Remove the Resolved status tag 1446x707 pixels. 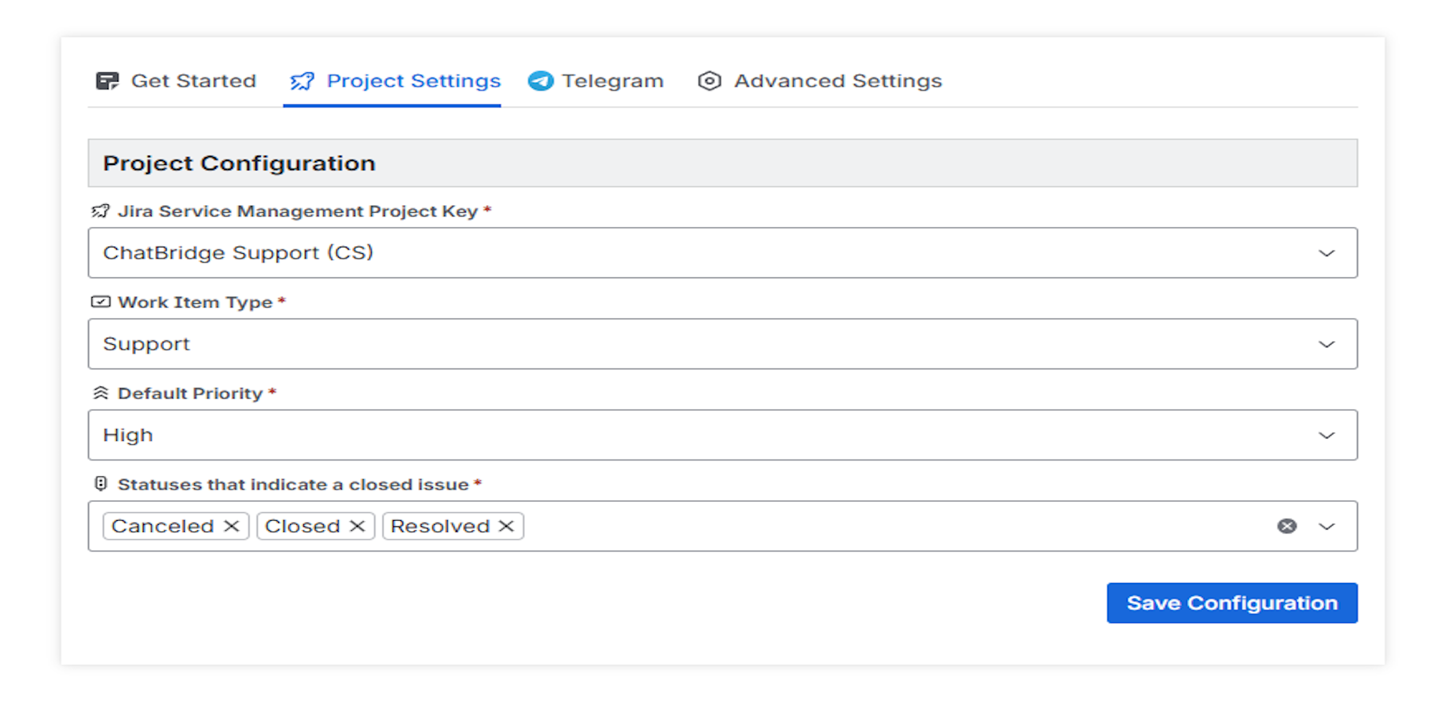[x=507, y=526]
